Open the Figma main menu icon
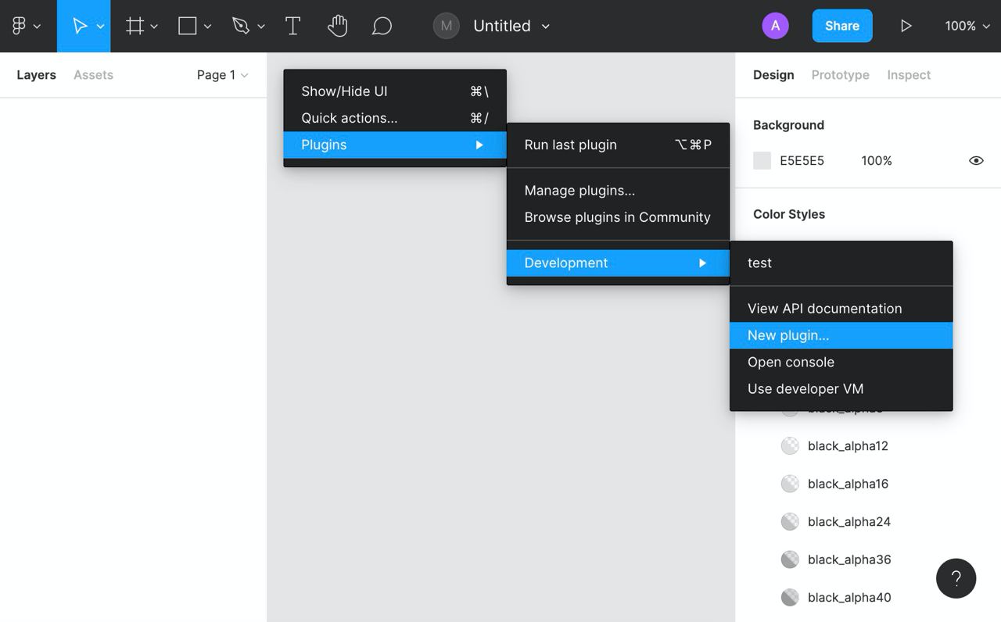 coord(20,26)
